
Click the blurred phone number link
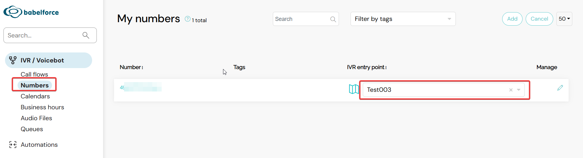tap(141, 87)
